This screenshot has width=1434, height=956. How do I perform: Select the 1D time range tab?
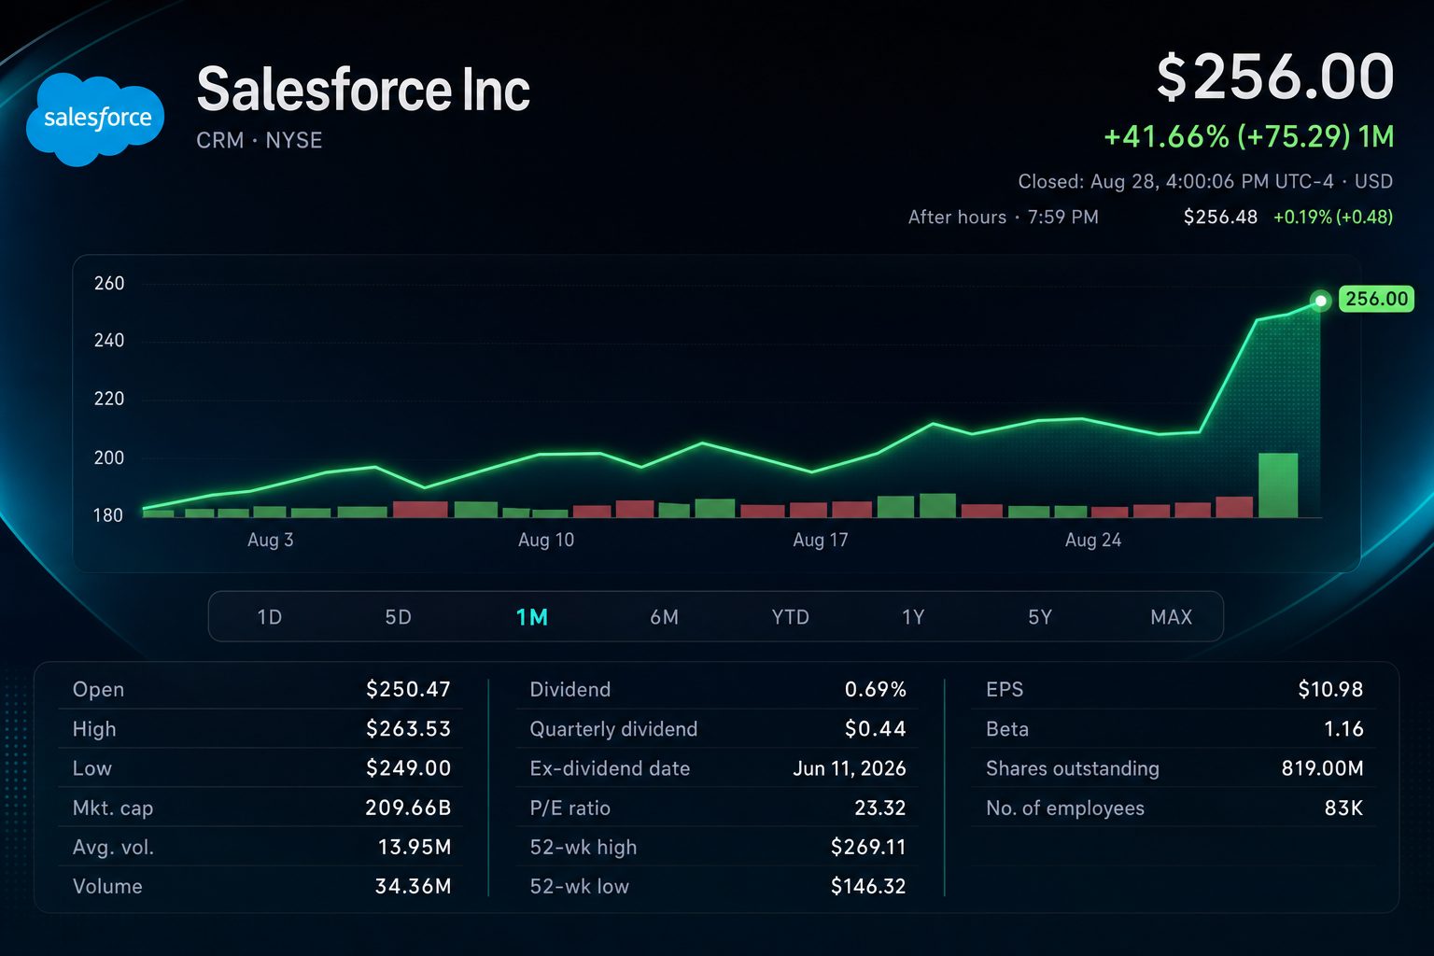(x=270, y=617)
